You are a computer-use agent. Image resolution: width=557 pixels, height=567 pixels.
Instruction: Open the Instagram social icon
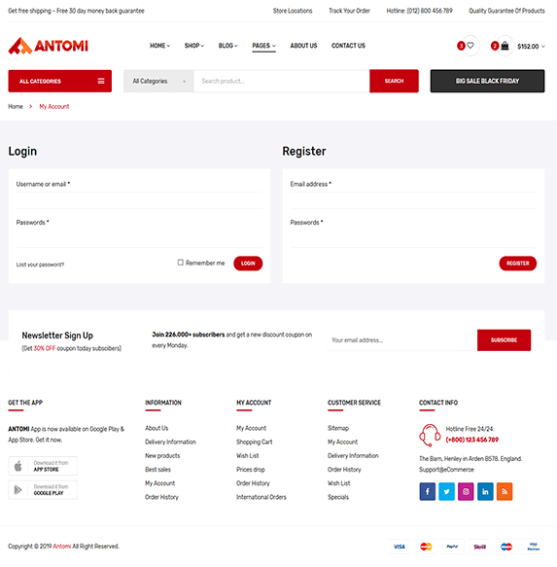(466, 491)
